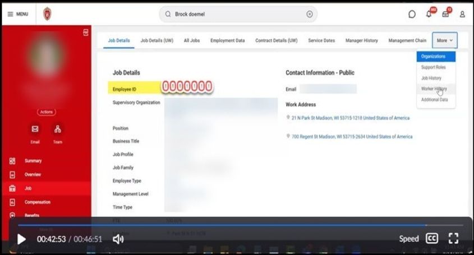Toggle closed captions CC button

pyautogui.click(x=431, y=239)
